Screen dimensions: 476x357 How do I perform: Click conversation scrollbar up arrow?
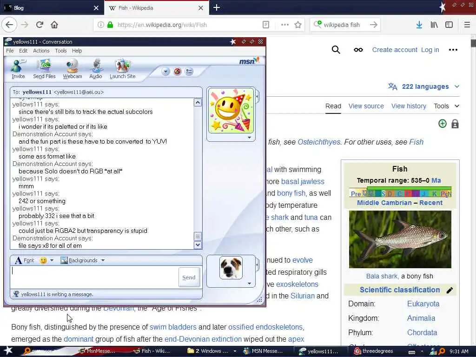pyautogui.click(x=198, y=102)
